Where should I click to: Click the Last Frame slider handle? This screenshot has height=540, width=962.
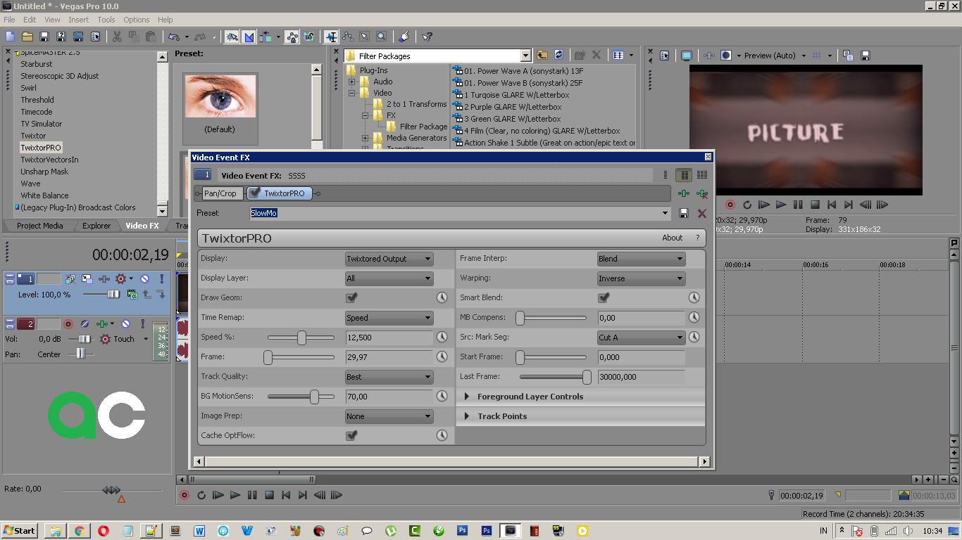(x=587, y=377)
